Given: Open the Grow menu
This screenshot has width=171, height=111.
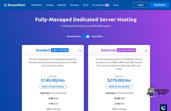Looking at the screenshot, I should click(116, 5).
